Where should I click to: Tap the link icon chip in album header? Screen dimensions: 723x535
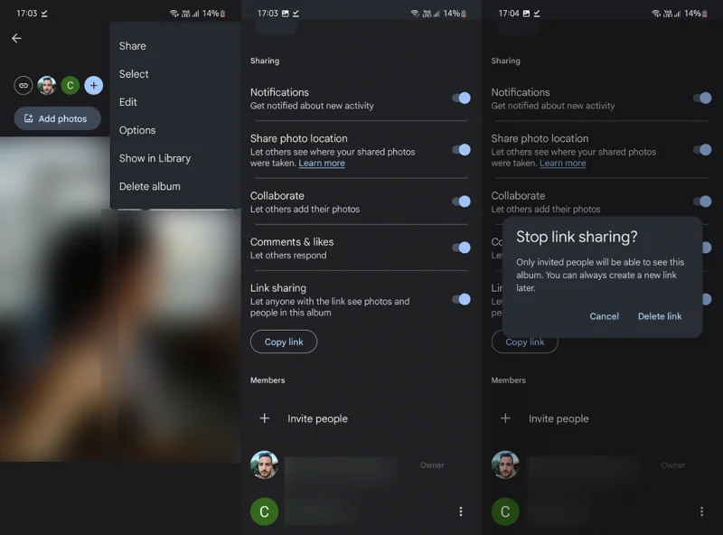pos(23,85)
